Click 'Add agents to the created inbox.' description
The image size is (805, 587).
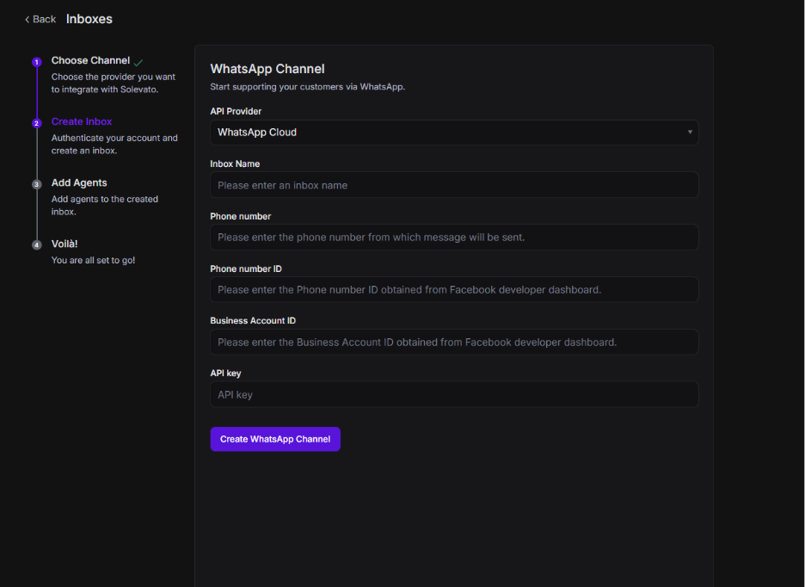(105, 205)
